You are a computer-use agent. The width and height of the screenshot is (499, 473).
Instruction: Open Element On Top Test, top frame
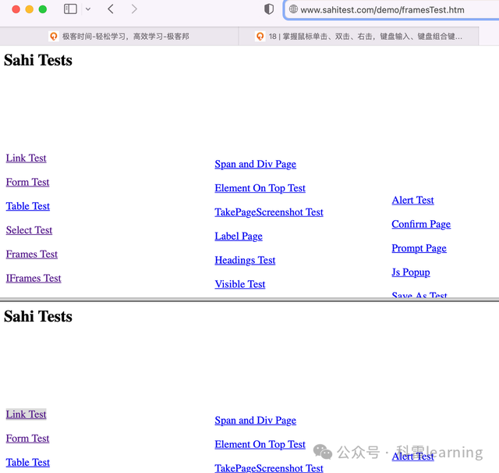(x=260, y=188)
